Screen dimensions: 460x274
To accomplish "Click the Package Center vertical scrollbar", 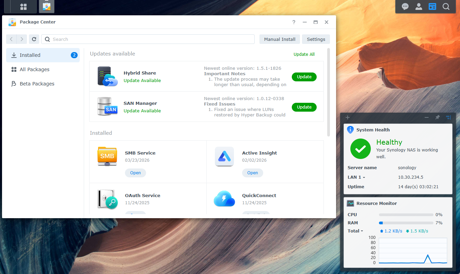I will click(x=329, y=92).
